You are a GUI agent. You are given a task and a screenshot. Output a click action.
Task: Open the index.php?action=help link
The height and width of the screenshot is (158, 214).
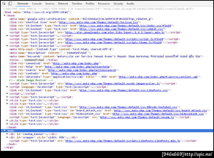coord(77,67)
